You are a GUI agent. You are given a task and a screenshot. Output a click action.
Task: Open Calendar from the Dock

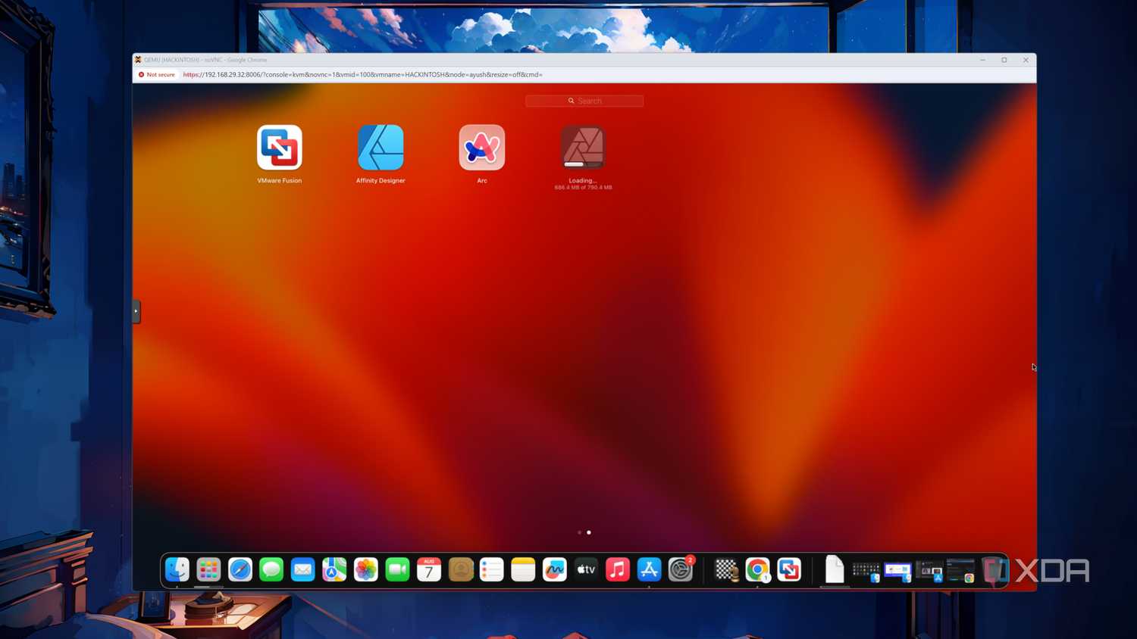[429, 569]
